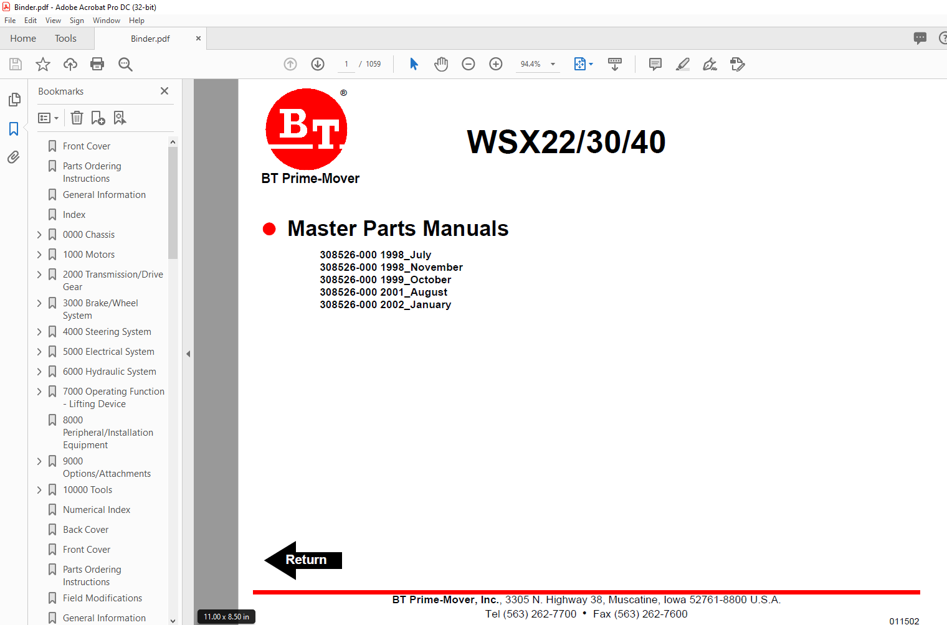Add a sticky note comment
Image resolution: width=947 pixels, height=625 pixels.
(x=655, y=64)
